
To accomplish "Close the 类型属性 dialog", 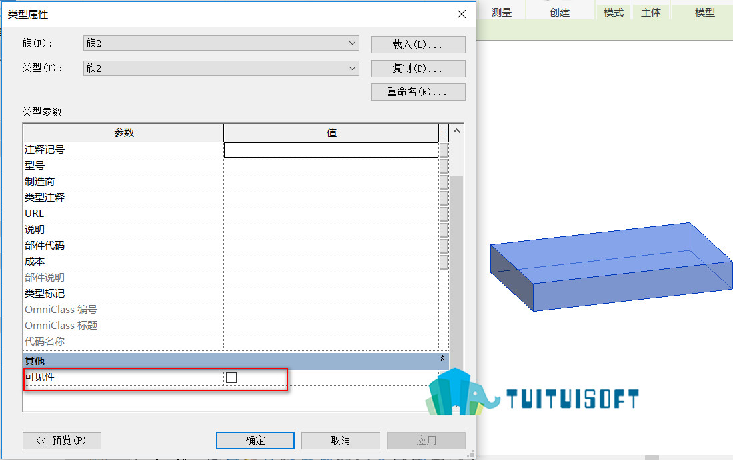I will [462, 14].
